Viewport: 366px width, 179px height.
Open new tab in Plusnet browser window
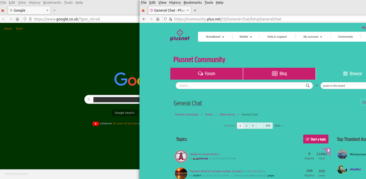pos(195,11)
